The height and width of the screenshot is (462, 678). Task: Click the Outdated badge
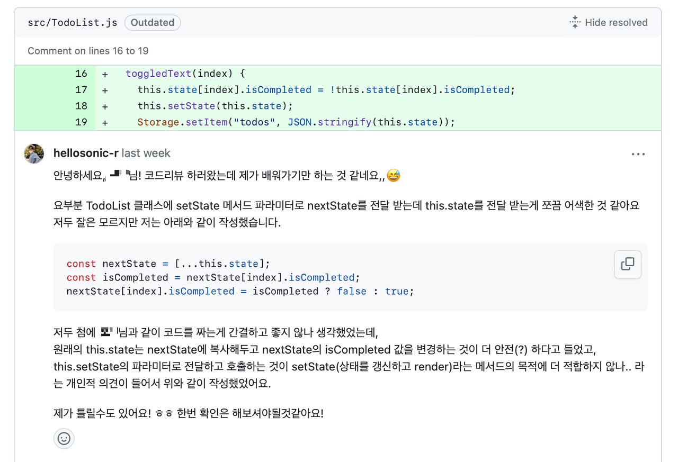153,22
